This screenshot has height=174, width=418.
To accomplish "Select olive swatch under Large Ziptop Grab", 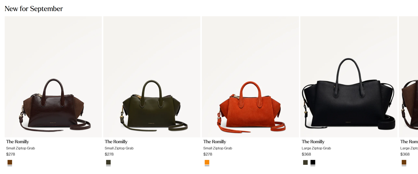I will point(305,162).
